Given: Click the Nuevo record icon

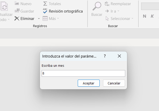Looking at the screenshot, I should click(17, 4).
